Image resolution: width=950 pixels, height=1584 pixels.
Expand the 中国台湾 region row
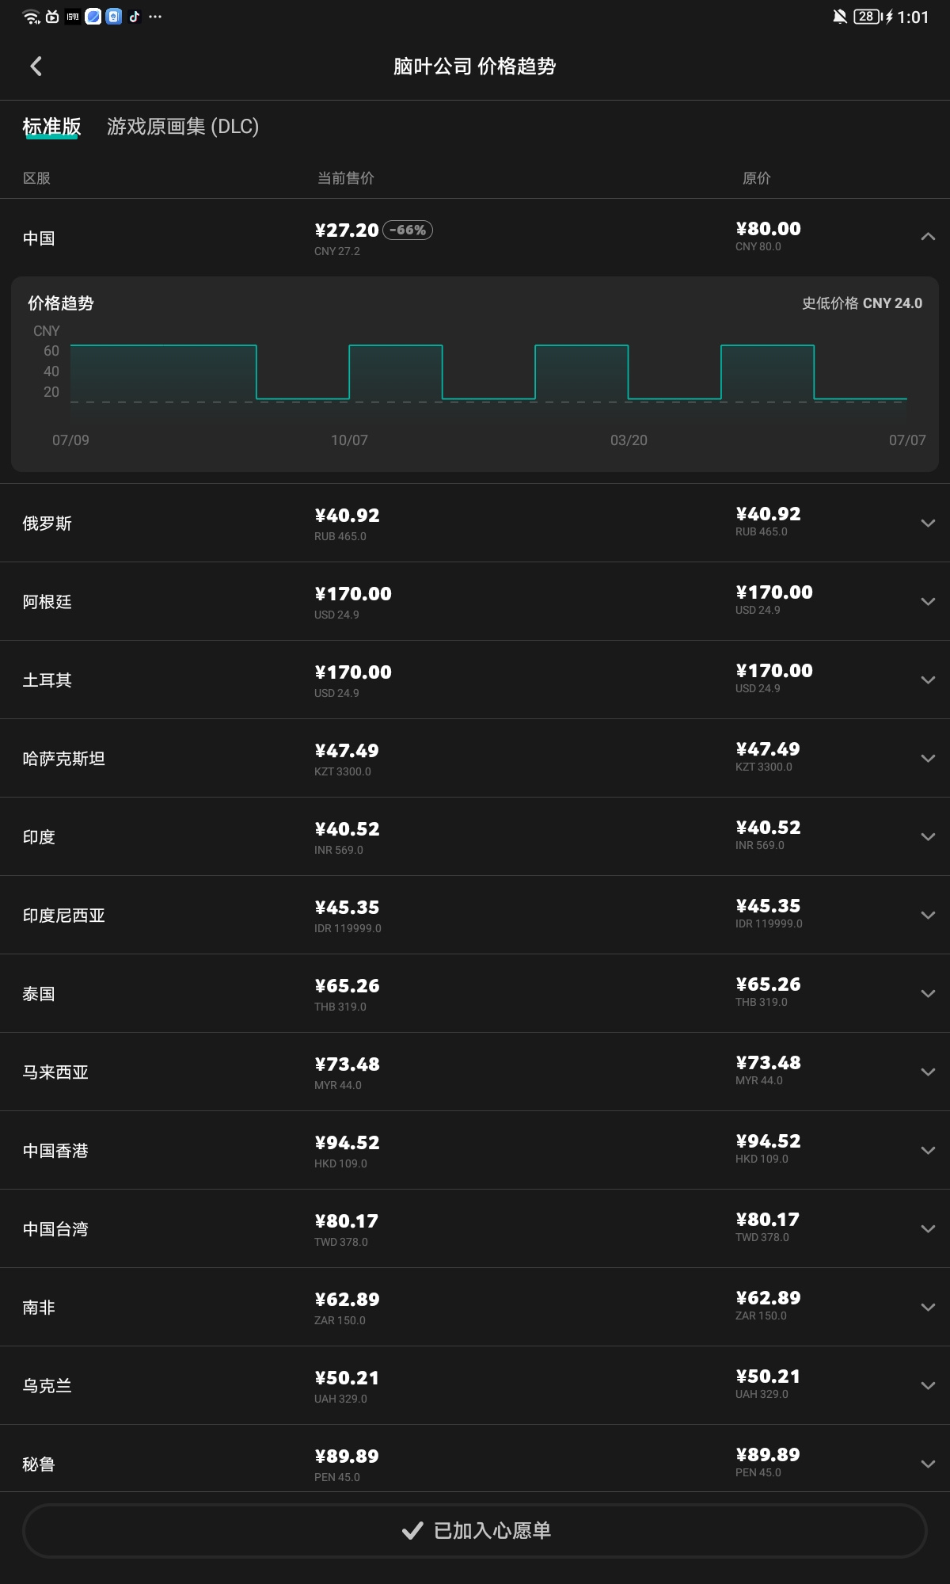[x=928, y=1228]
